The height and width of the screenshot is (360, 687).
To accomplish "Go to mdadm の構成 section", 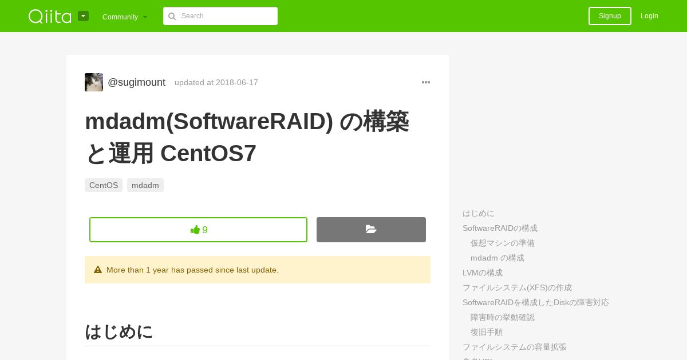I will click(x=498, y=258).
